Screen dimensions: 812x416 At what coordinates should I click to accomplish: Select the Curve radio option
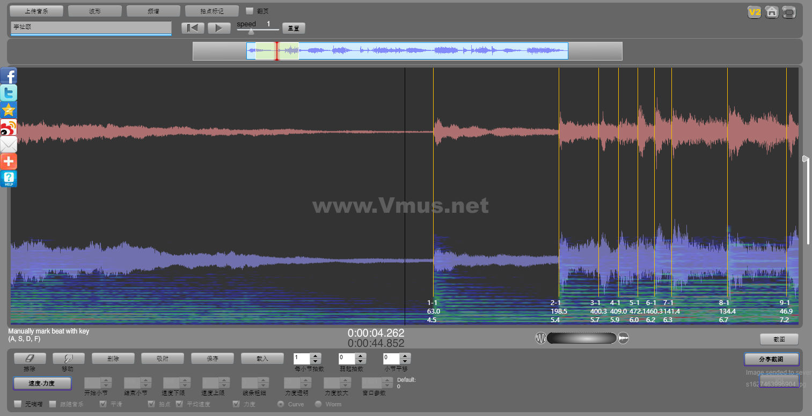coord(280,404)
